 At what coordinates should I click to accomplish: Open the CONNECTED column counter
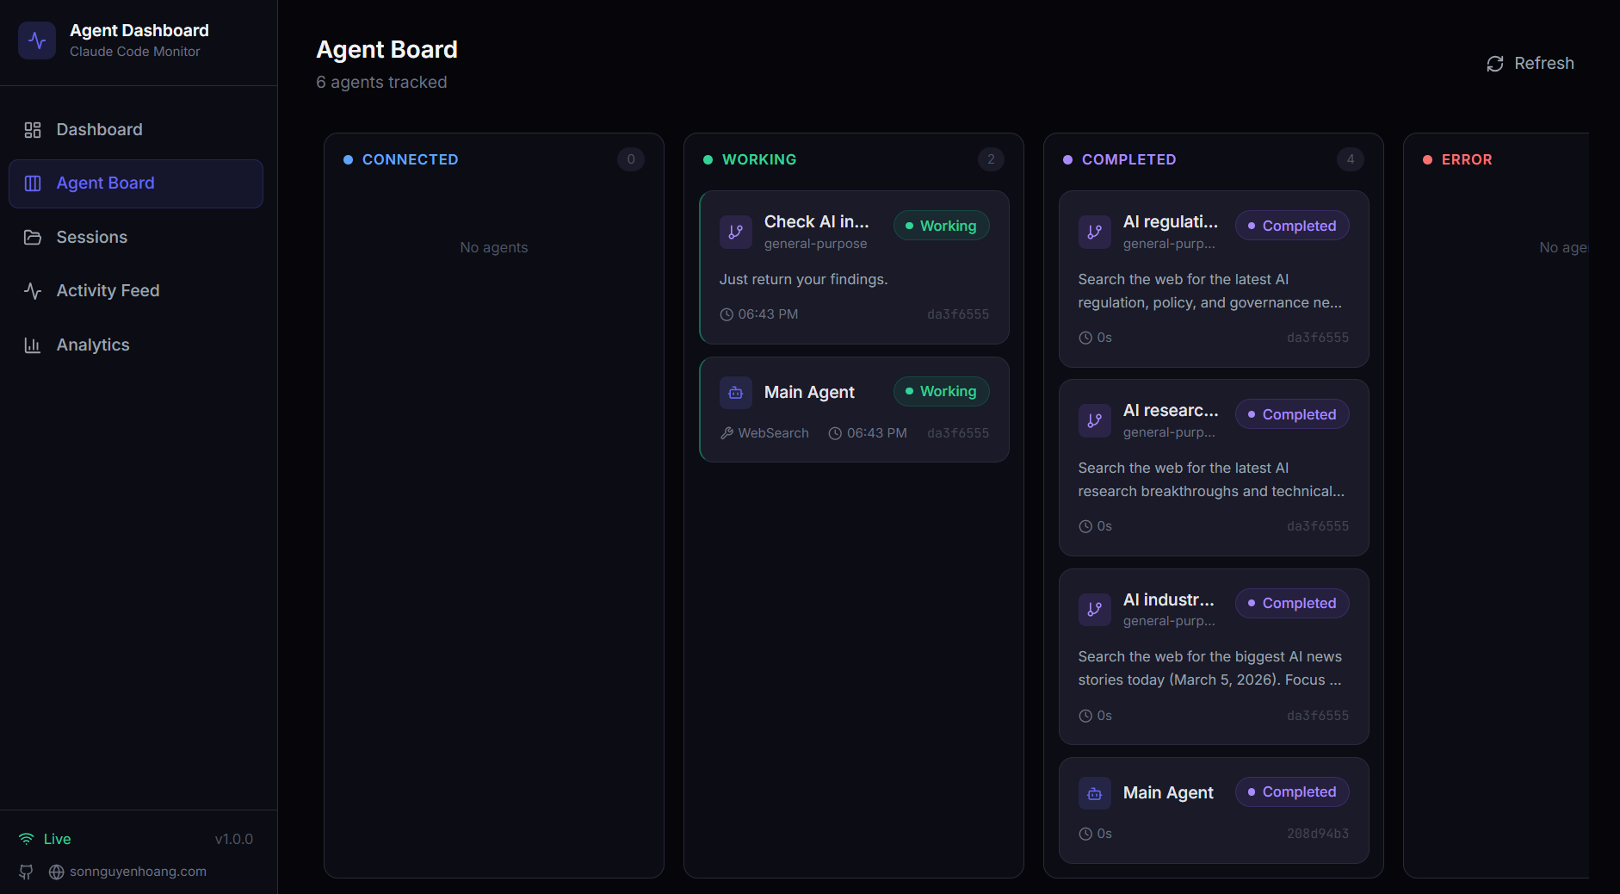[631, 159]
